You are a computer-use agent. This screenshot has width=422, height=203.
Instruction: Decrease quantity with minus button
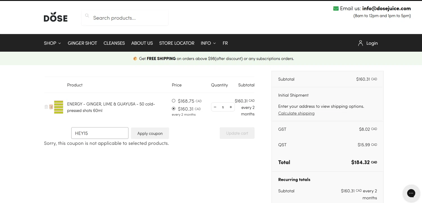tap(215, 107)
